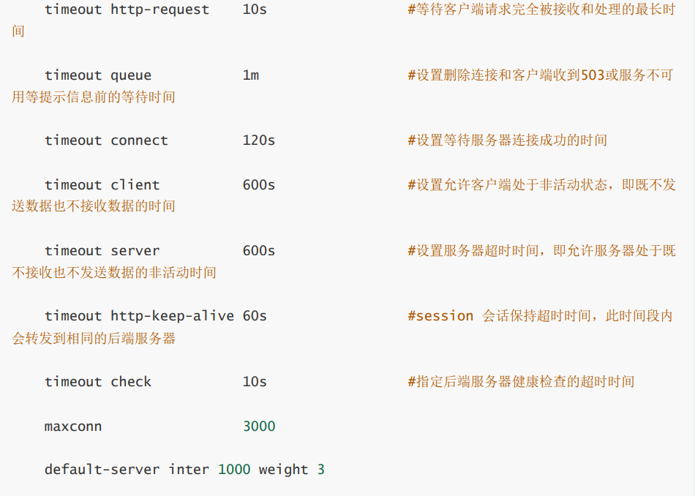Viewport: 695px width, 496px height.
Task: Click the wrapped line '会转发到相同的后端服务器'
Action: [x=94, y=339]
